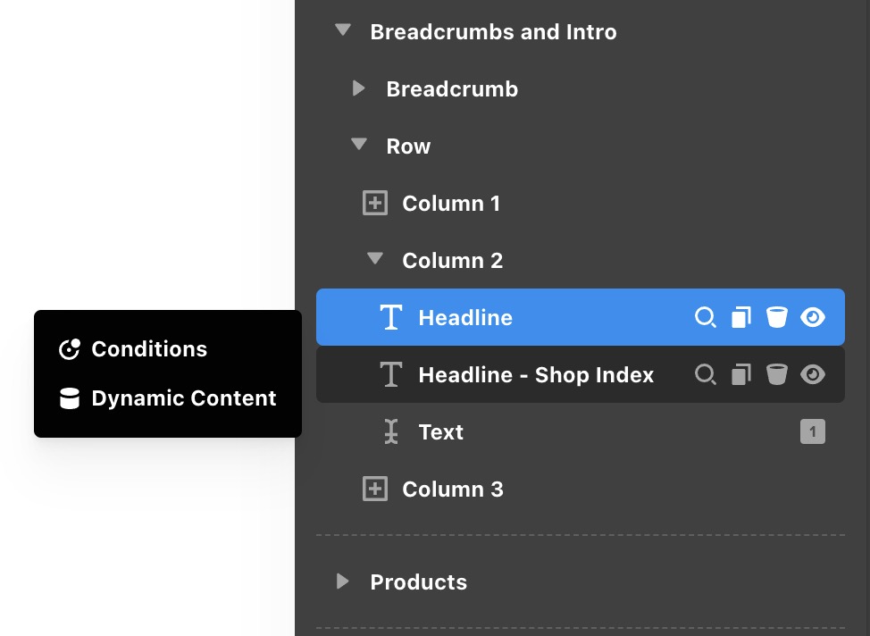870x636 pixels.
Task: Expand the Products section
Action: coord(343,582)
